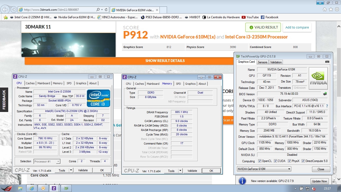Open Favorites with the star icon

331,9
